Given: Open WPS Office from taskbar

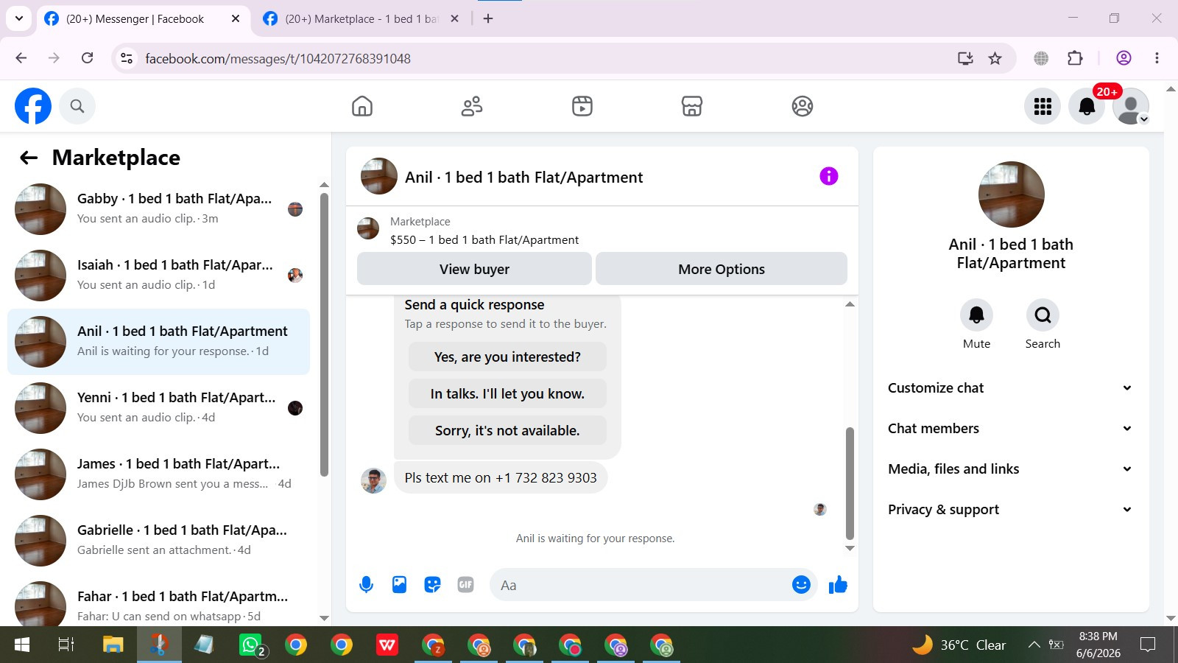Looking at the screenshot, I should point(387,645).
